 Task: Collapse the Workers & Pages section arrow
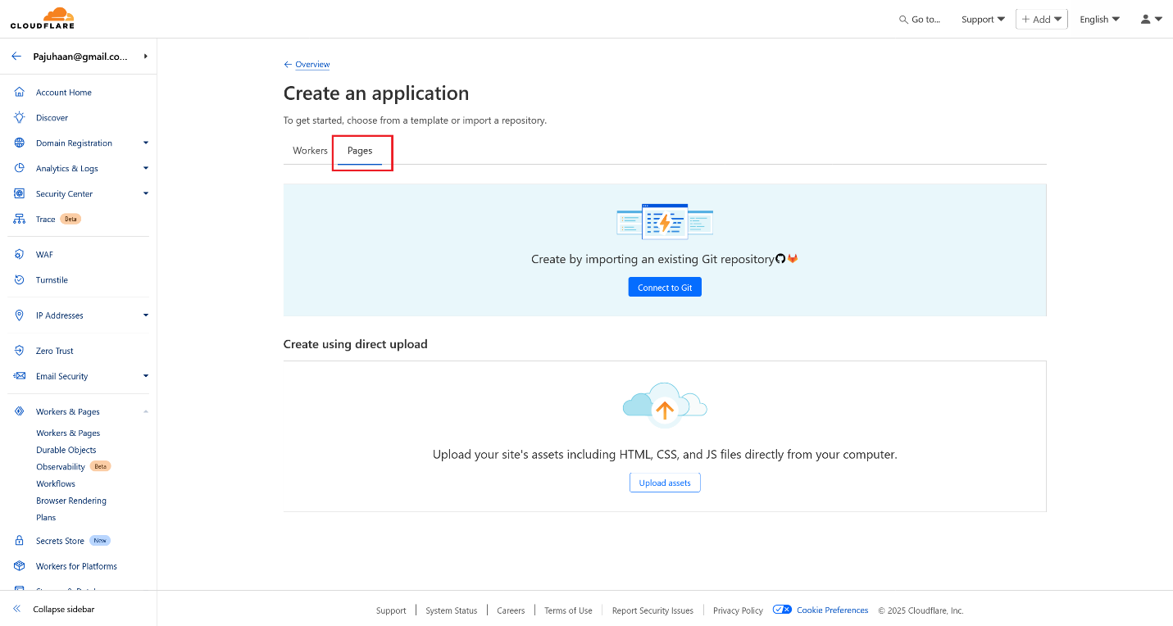pos(146,412)
